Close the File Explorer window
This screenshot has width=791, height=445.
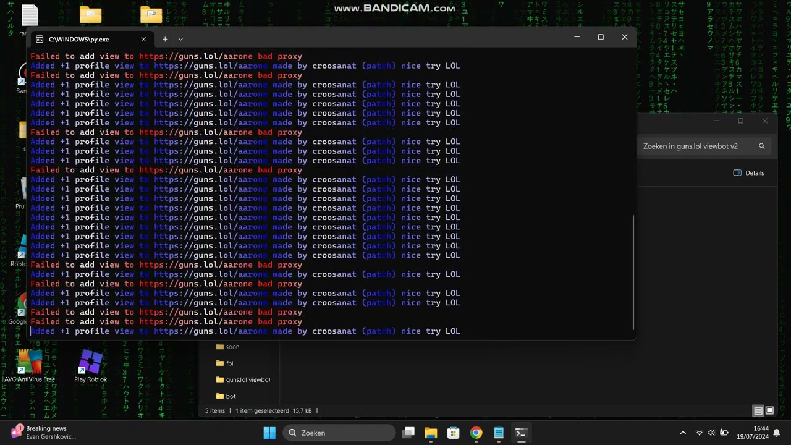click(765, 121)
